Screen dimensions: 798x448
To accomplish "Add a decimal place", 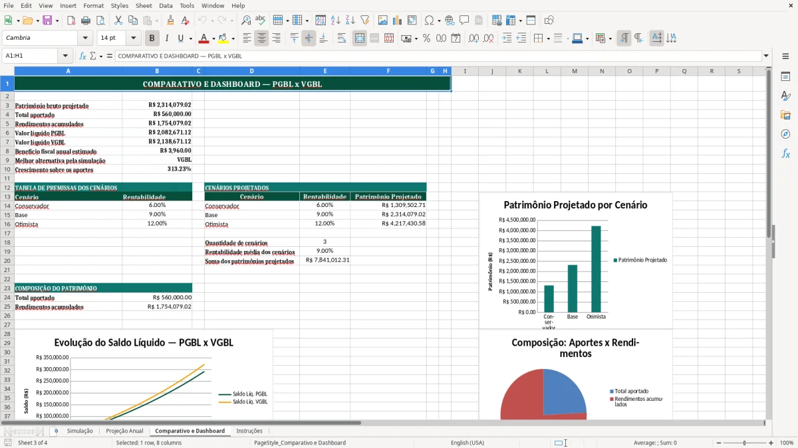I will (x=473, y=38).
